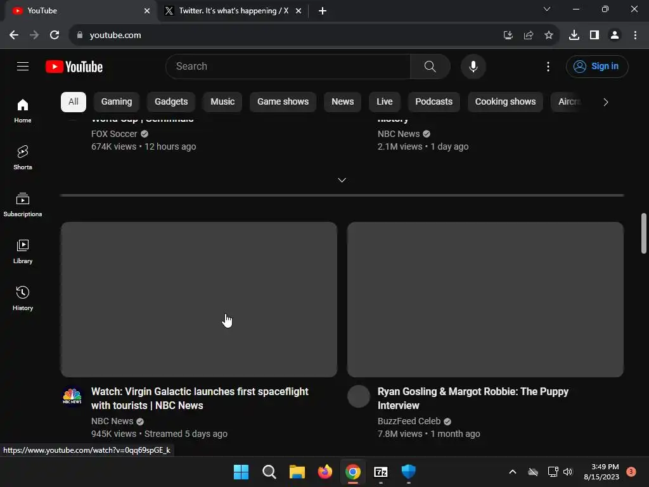Open Chrome three-dot menu
The image size is (649, 487).
click(x=635, y=36)
